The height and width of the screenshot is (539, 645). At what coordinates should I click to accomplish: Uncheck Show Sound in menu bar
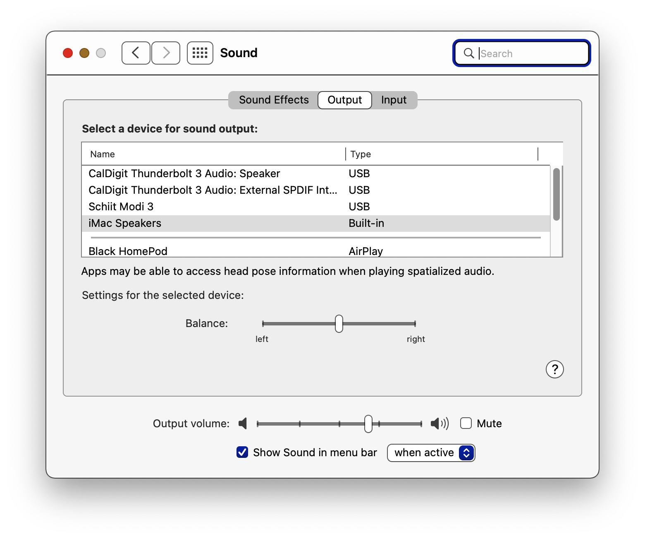(x=242, y=452)
